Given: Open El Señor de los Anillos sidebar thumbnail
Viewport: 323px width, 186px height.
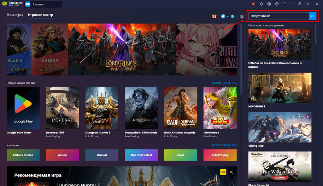Looking at the screenshot, I should pos(280,44).
